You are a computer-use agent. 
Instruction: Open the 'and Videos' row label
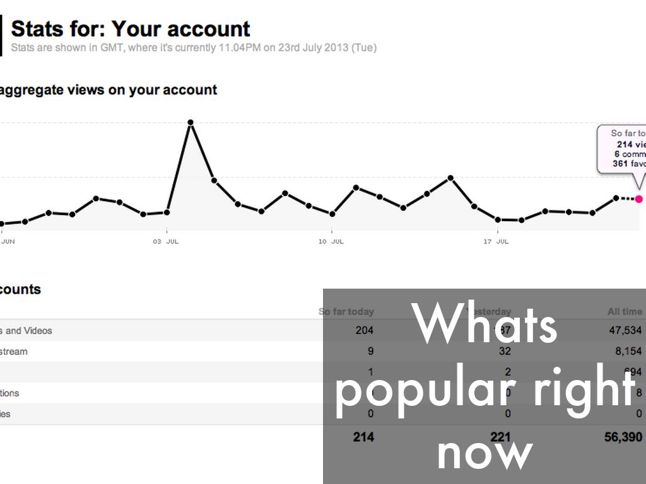28,331
